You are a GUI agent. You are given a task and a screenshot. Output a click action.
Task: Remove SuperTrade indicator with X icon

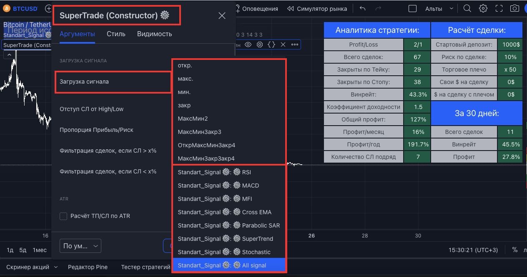283,45
